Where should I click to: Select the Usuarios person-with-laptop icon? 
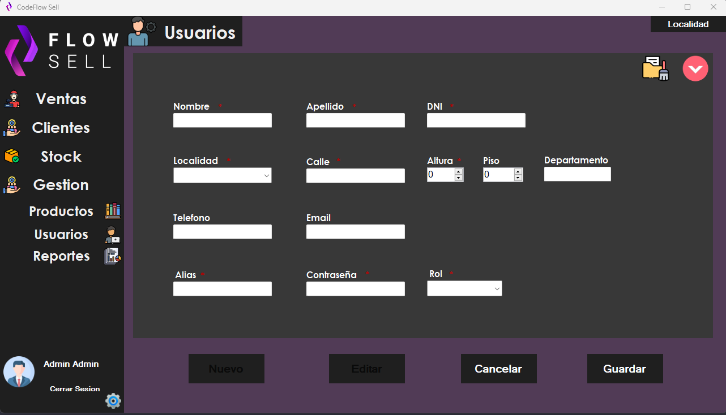point(112,234)
